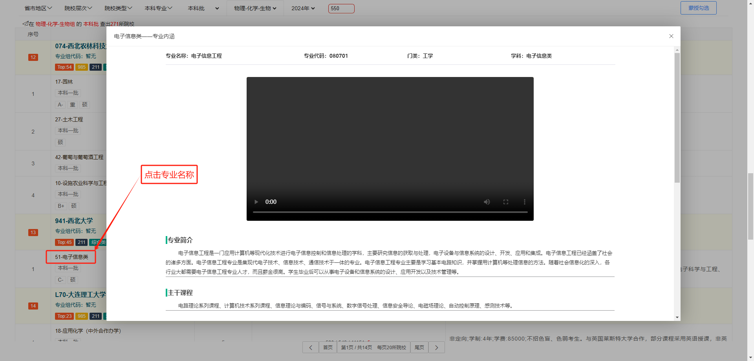The image size is (754, 361).
Task: Click the score input field showing 550
Action: point(341,8)
